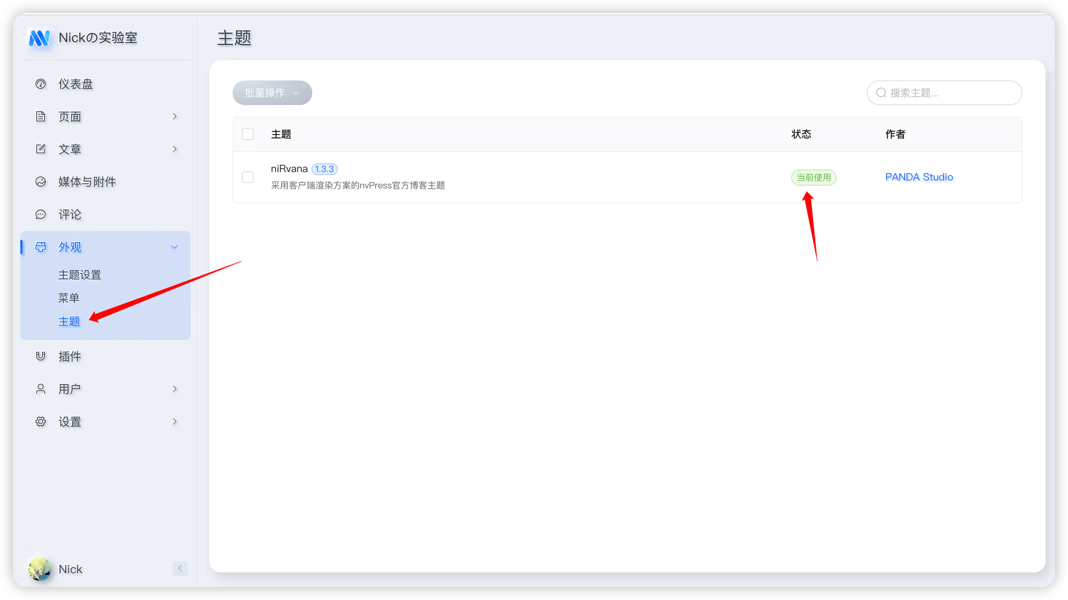Image resolution: width=1068 pixels, height=600 pixels.
Task: Open the 批量操作 dropdown
Action: pyautogui.click(x=272, y=93)
